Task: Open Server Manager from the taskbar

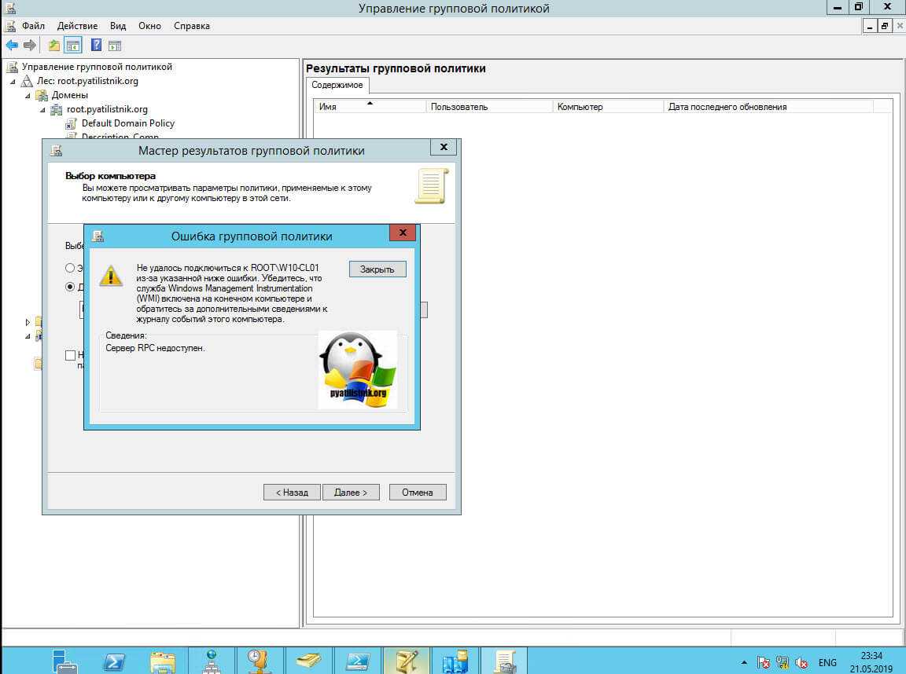Action: click(x=65, y=661)
